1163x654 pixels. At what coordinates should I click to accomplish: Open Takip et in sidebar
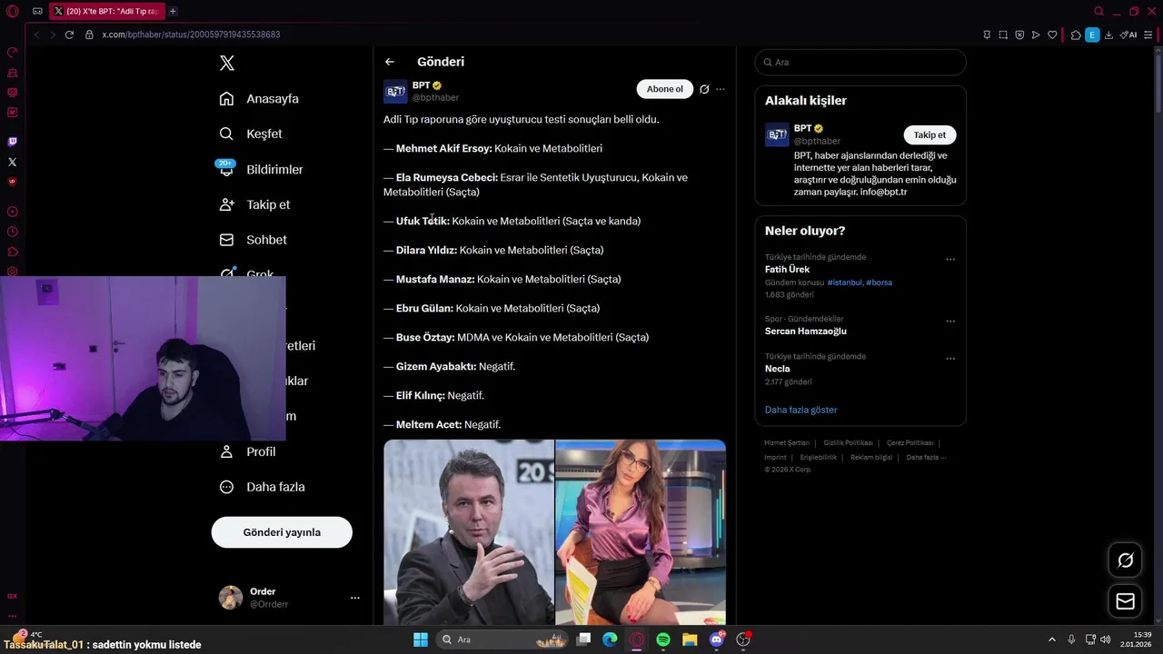254,204
